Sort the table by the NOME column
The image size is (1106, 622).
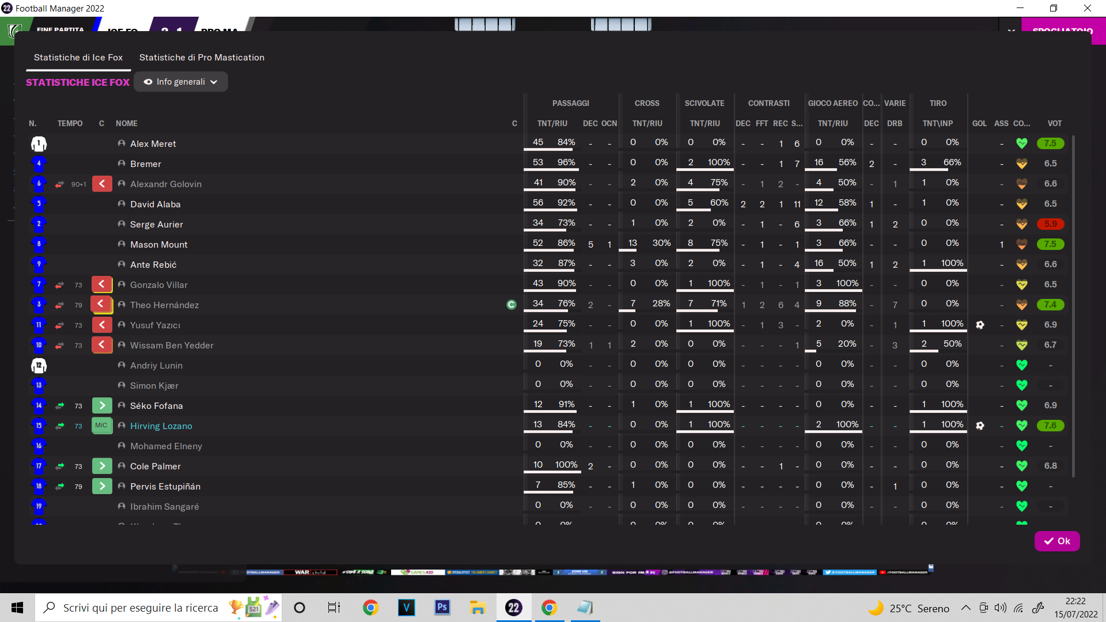pos(127,124)
